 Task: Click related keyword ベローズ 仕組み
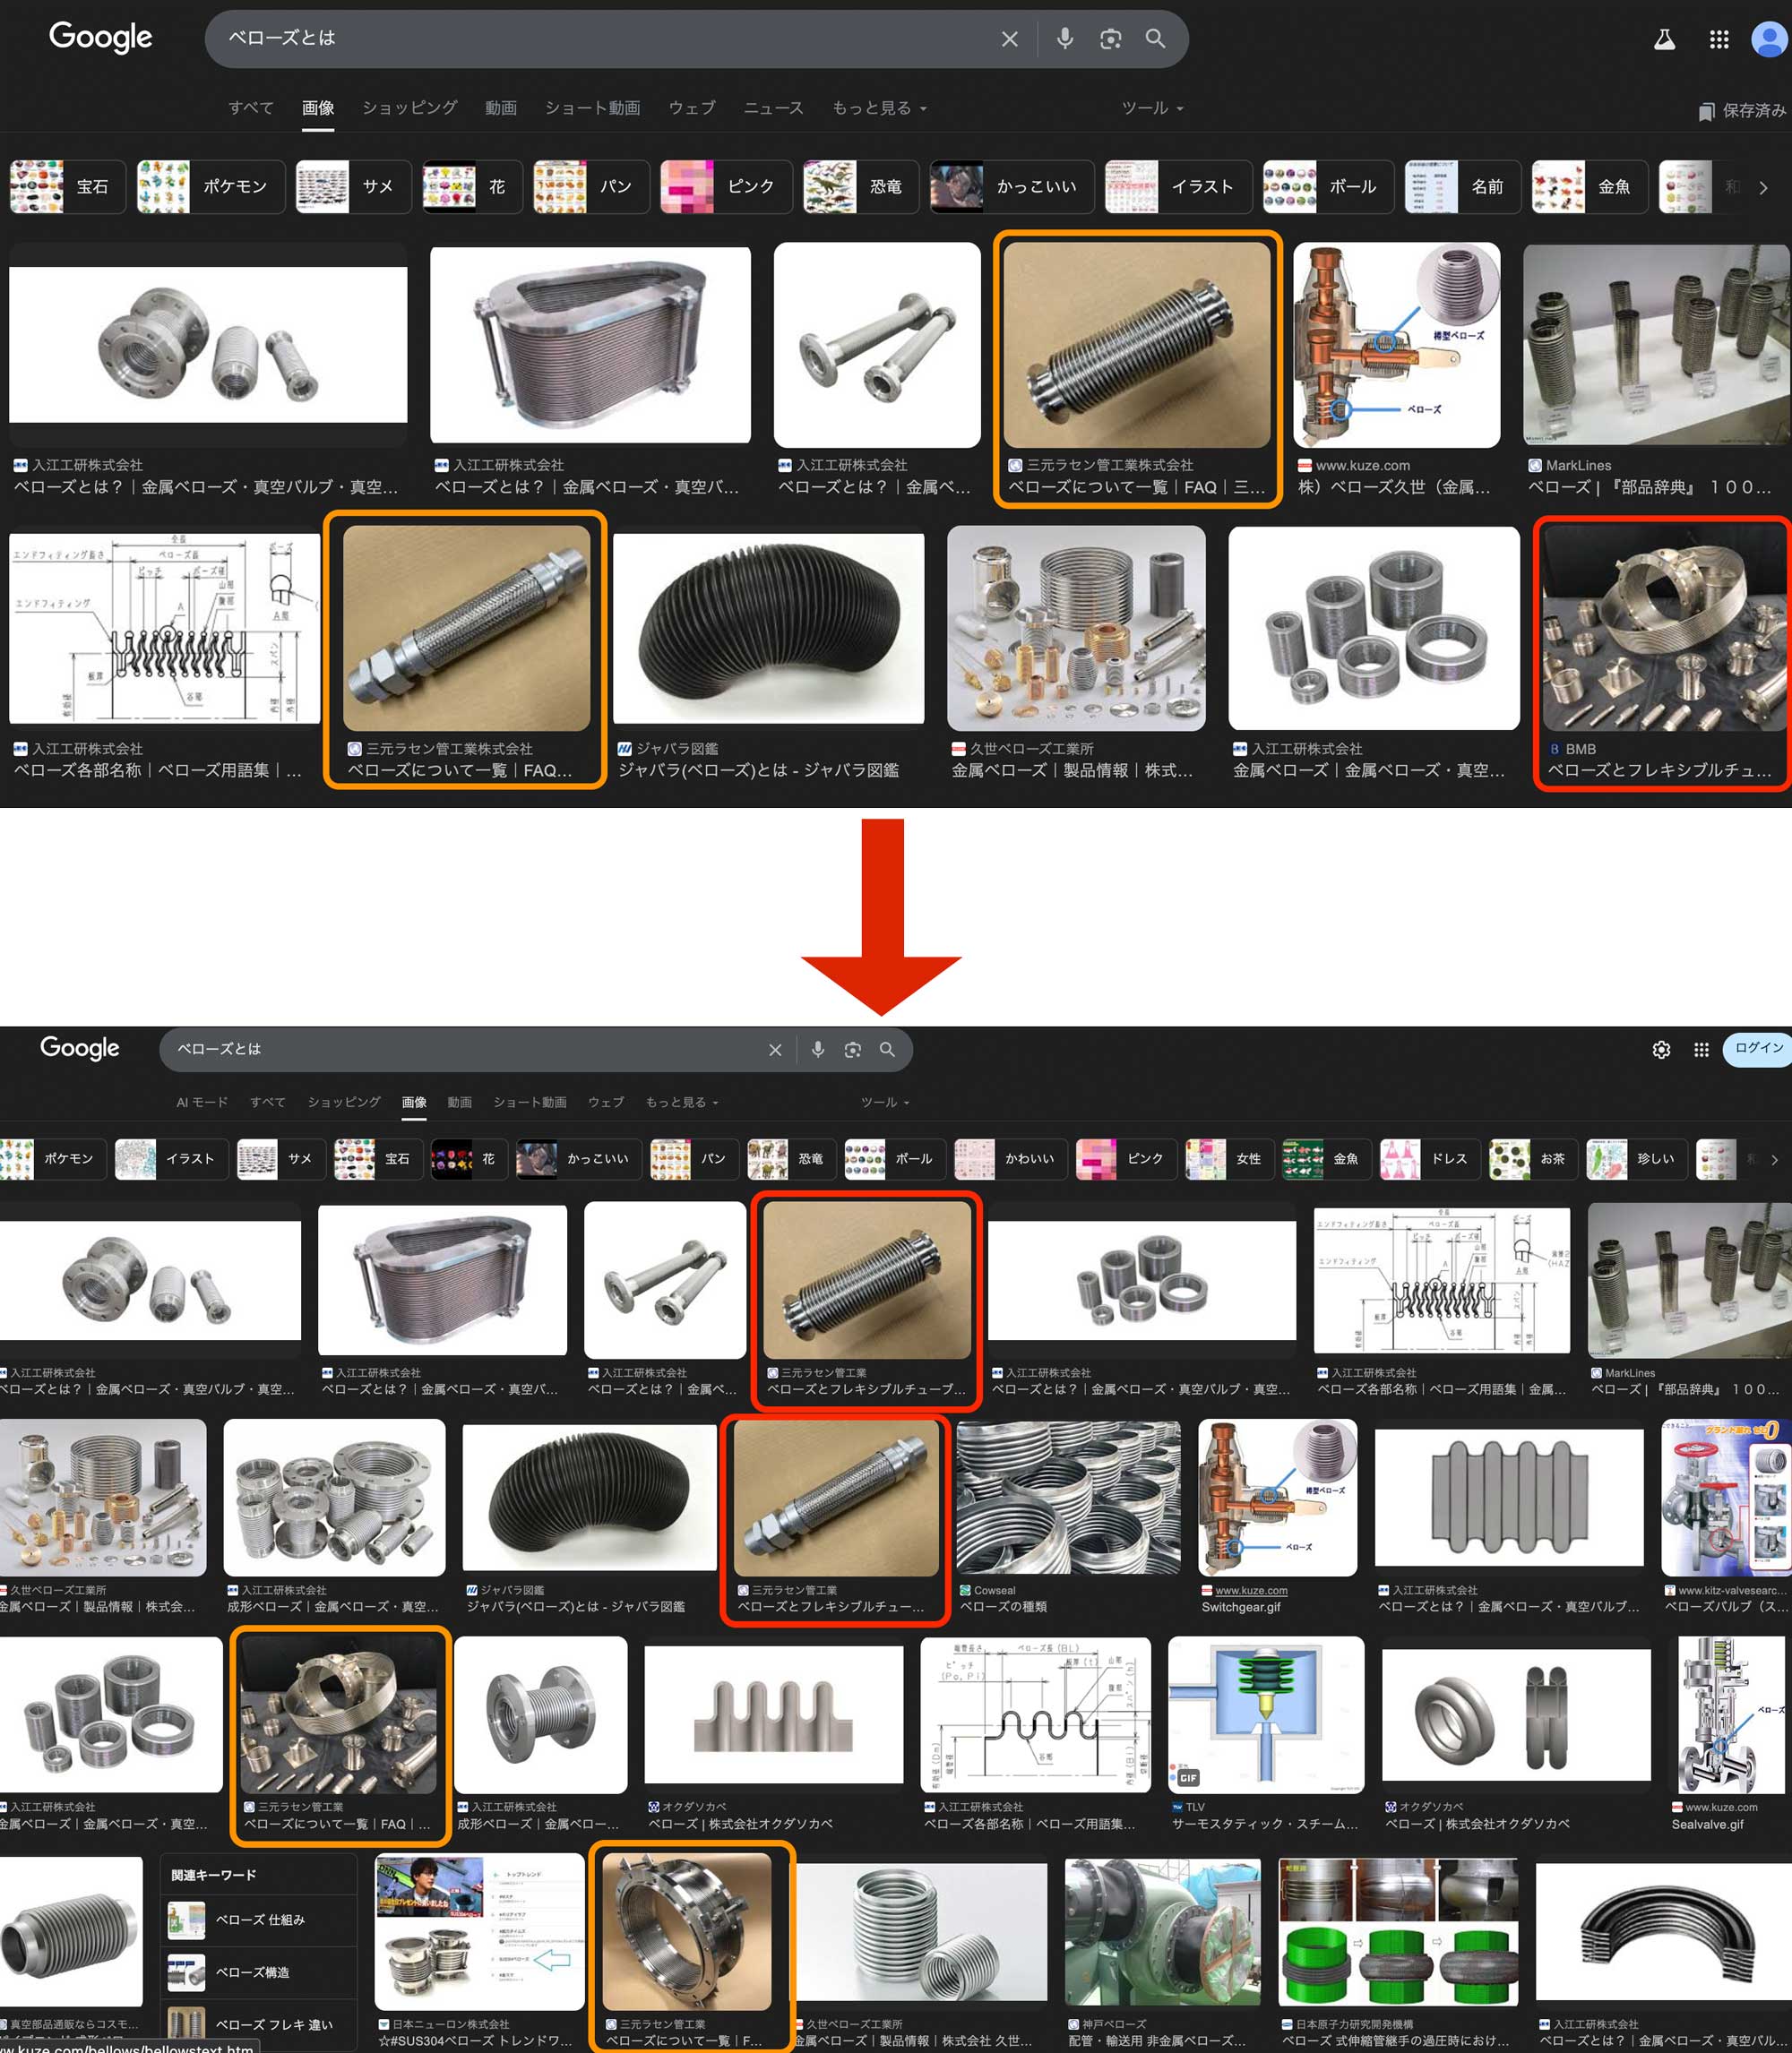(259, 1919)
